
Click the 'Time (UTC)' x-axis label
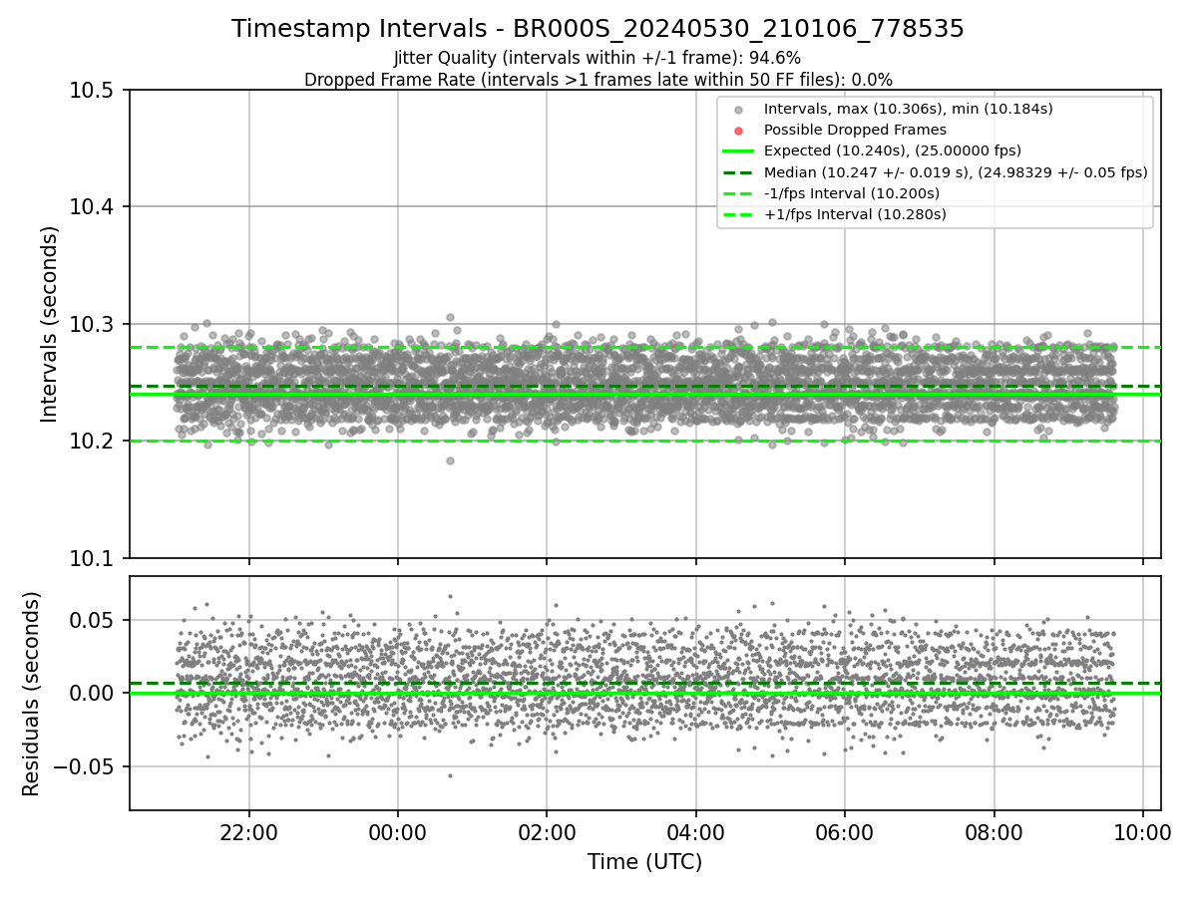644,862
